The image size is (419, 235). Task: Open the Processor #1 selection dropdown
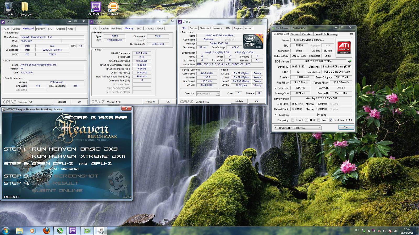[x=208, y=93]
